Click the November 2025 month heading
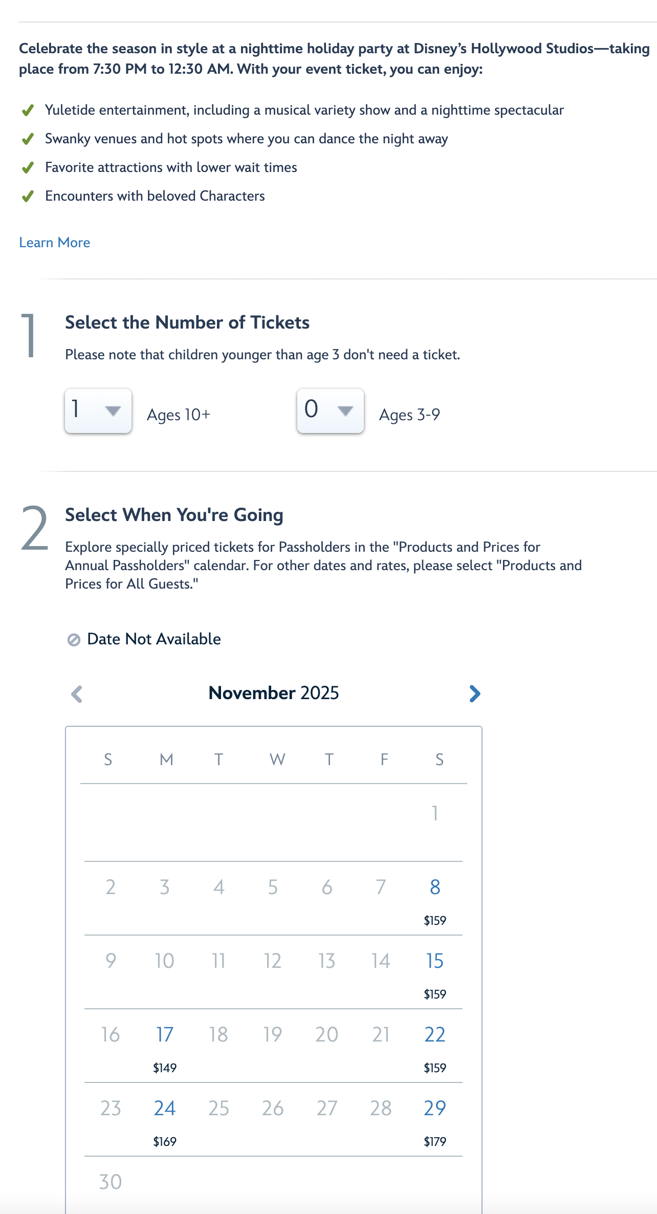 tap(274, 693)
